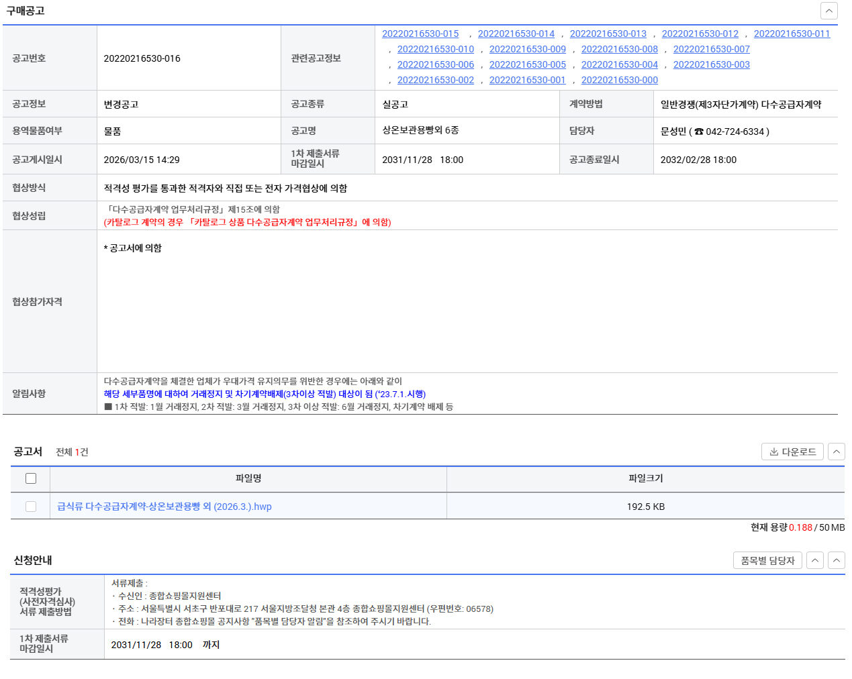Viewport: 852px width, 679px height.
Task: Click chevron next to 품목별 담당자 button
Action: pyautogui.click(x=814, y=560)
